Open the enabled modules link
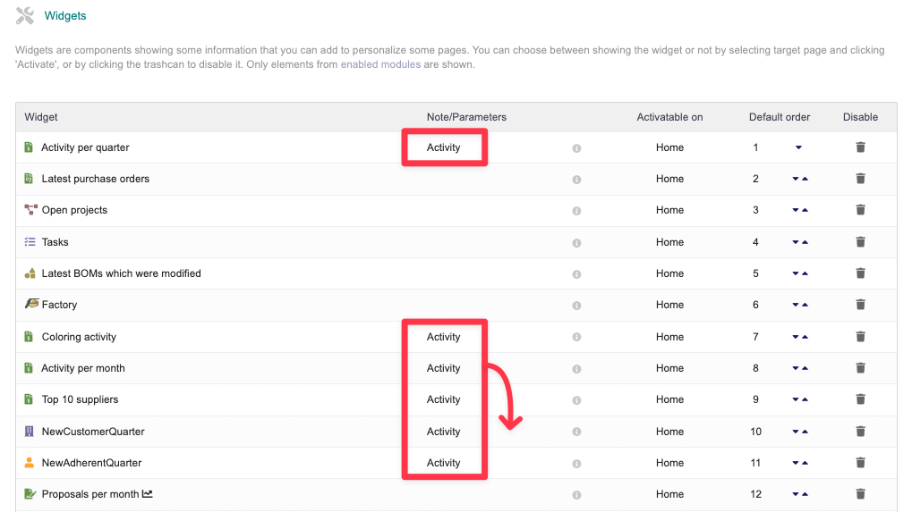 (380, 65)
